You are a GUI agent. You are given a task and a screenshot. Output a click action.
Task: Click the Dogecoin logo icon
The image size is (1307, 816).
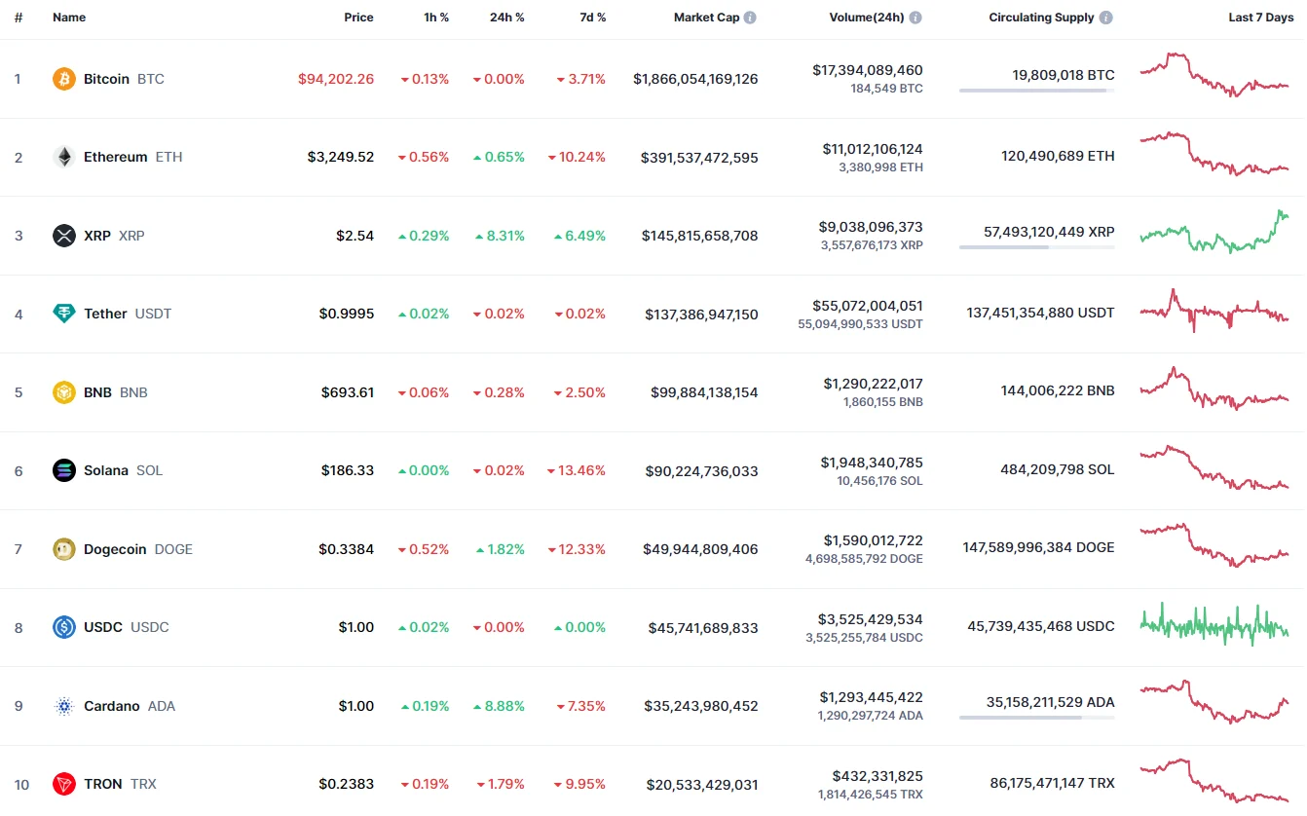coord(64,549)
